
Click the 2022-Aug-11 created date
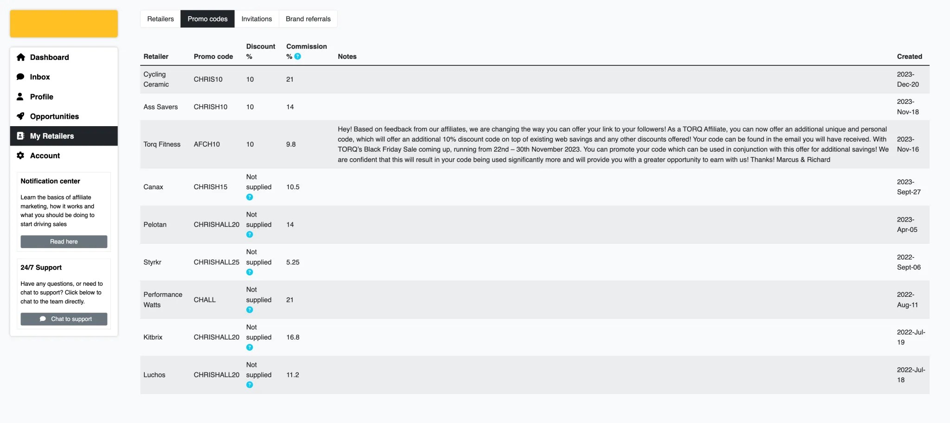[907, 300]
